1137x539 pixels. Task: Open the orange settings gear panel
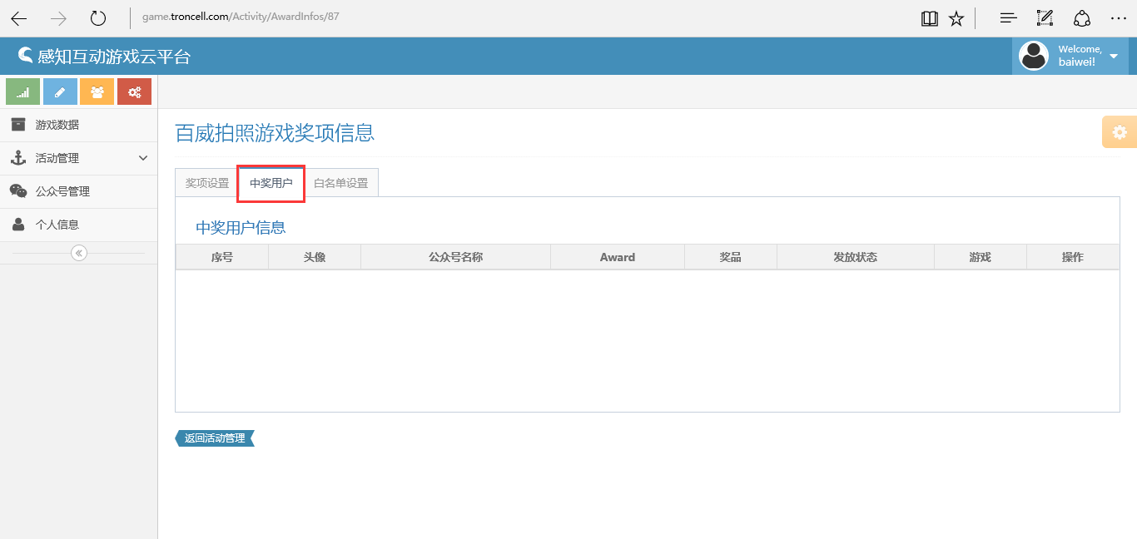[x=1120, y=132]
